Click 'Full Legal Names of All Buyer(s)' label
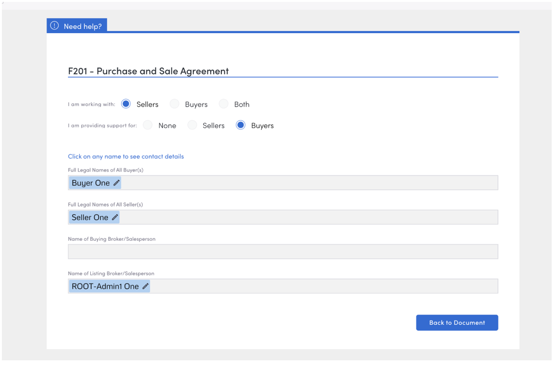 [106, 170]
